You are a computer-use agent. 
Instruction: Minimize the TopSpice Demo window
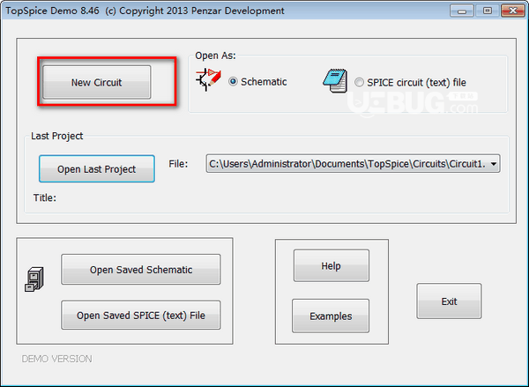click(x=462, y=11)
